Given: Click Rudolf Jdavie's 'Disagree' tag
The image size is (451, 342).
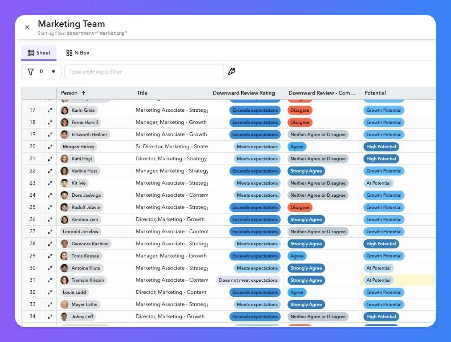Looking at the screenshot, I should click(x=300, y=207).
